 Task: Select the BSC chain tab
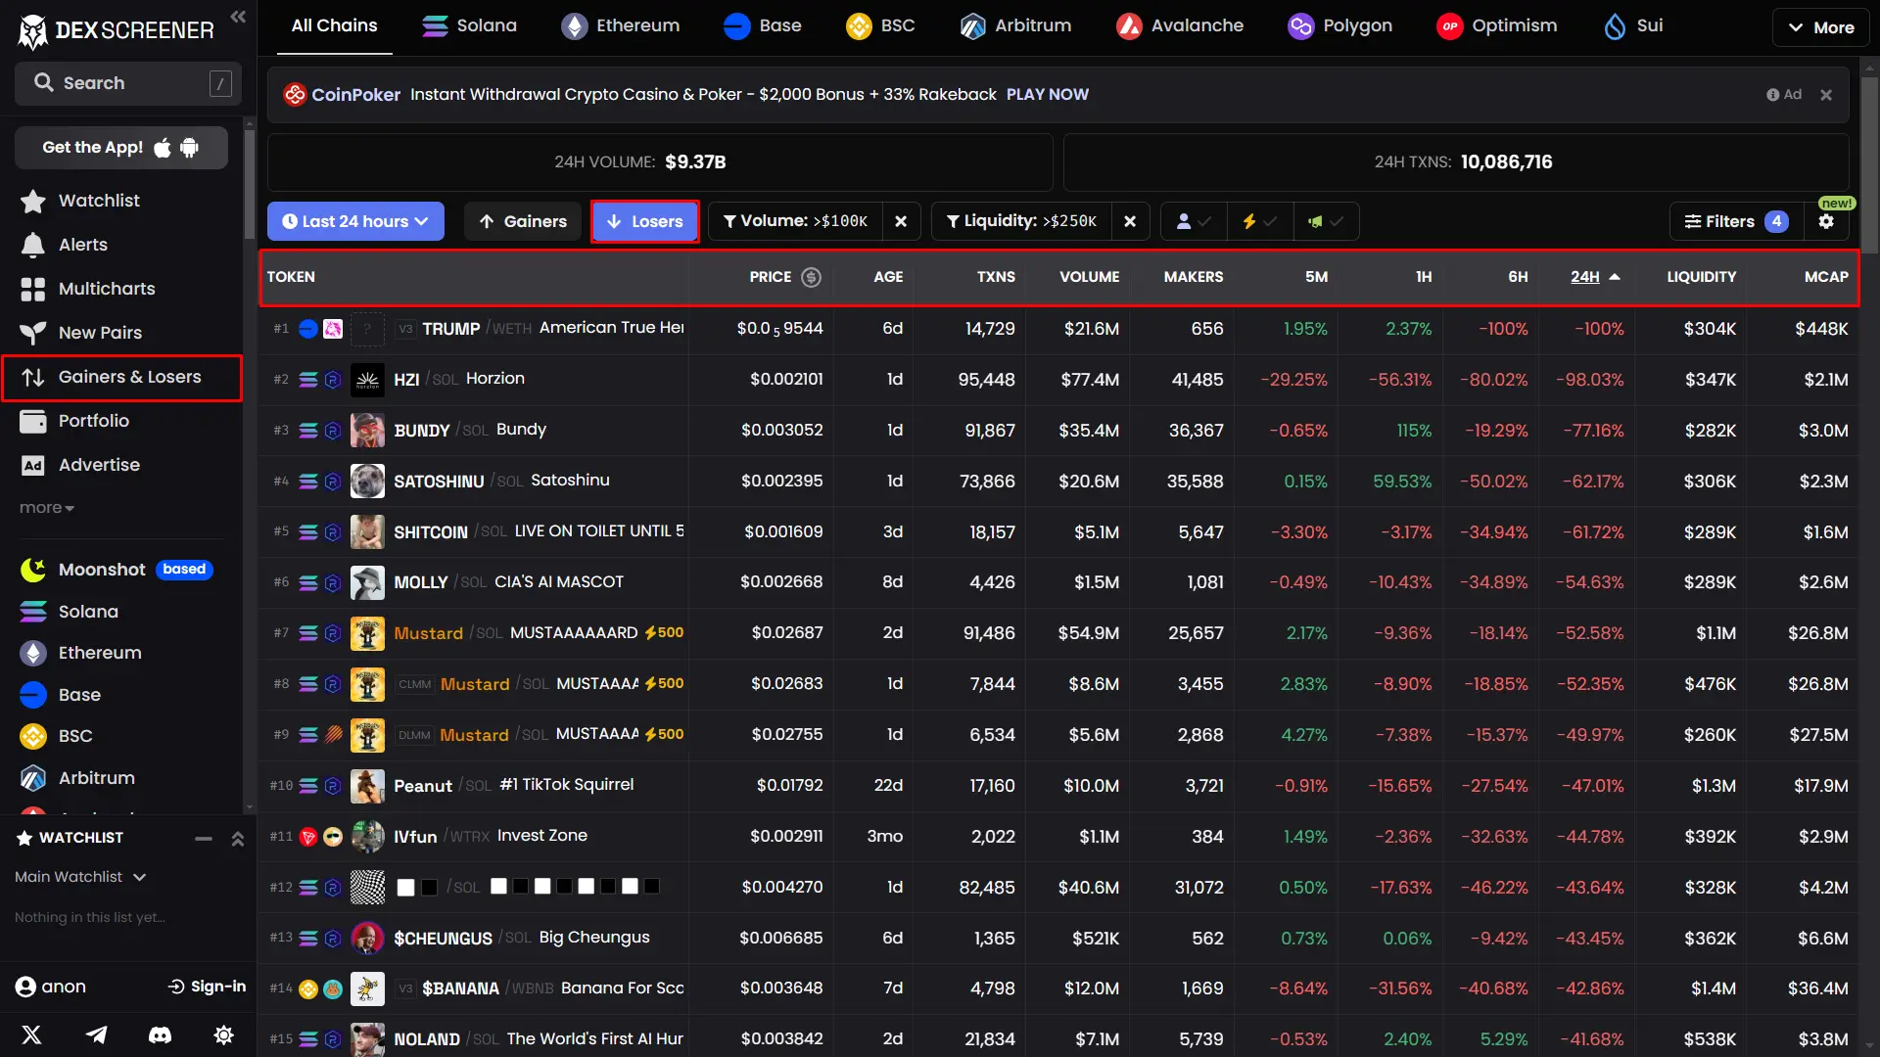pos(880,26)
